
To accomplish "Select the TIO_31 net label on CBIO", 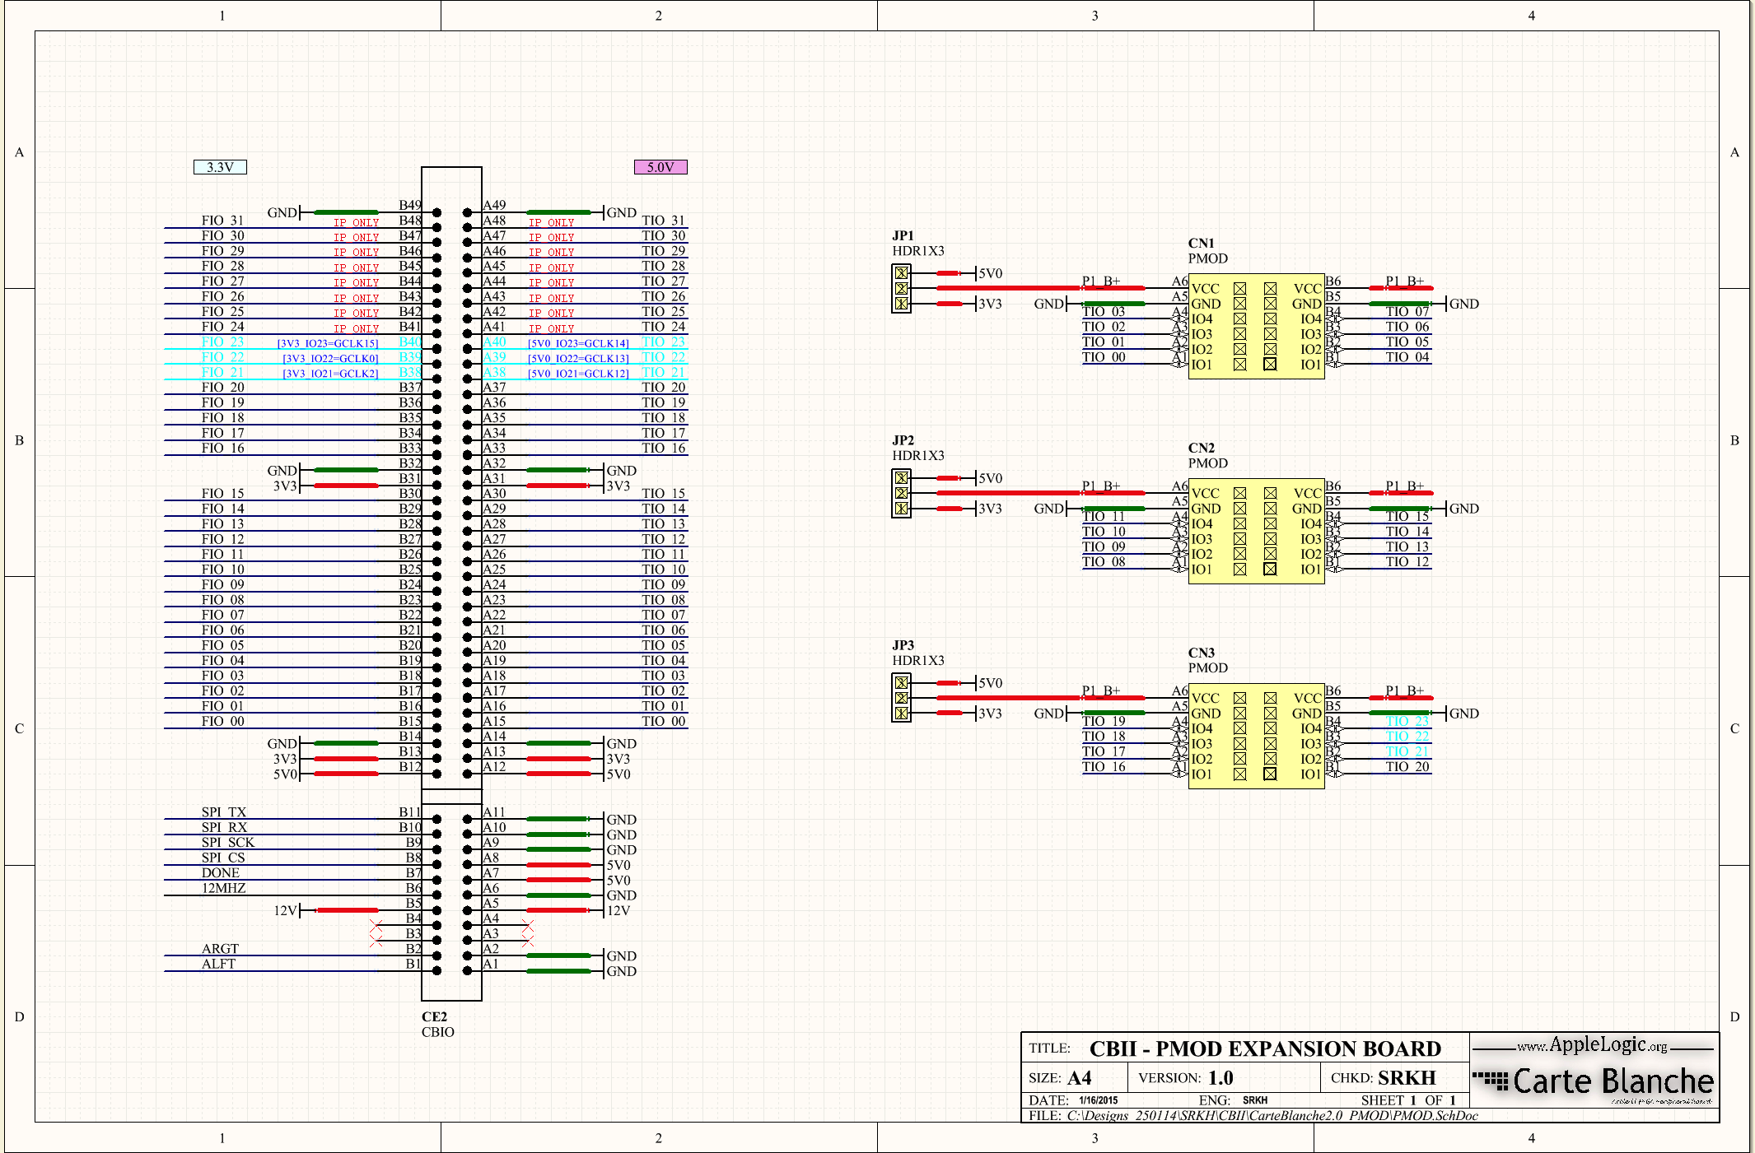I will (x=663, y=221).
